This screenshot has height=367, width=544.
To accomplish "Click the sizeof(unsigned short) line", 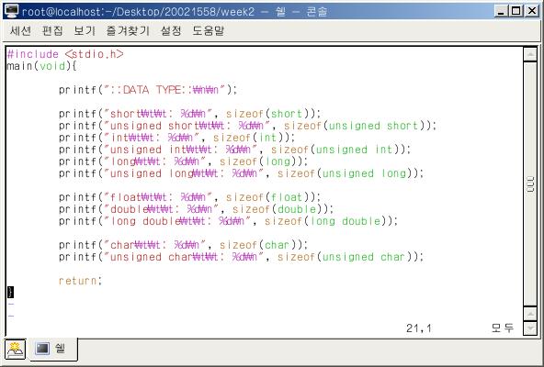I will 247,126.
